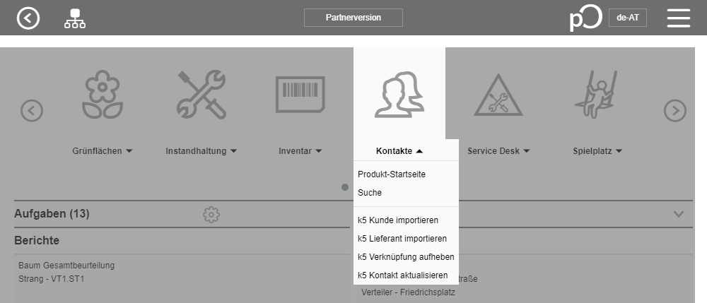Open Aufgaben settings gear icon
This screenshot has width=707, height=303.
coord(211,214)
